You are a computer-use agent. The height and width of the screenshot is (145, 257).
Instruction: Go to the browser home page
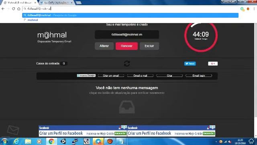[x=19, y=9]
